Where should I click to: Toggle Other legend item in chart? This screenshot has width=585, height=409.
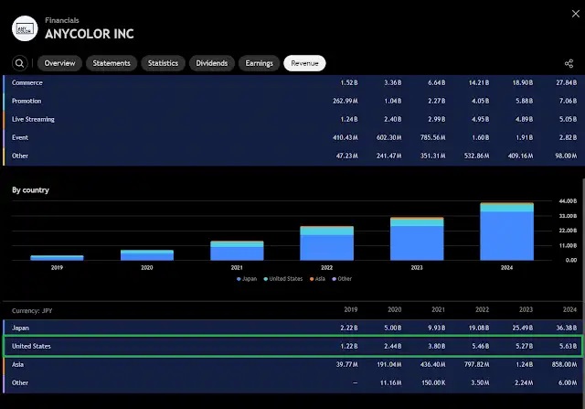(342, 279)
